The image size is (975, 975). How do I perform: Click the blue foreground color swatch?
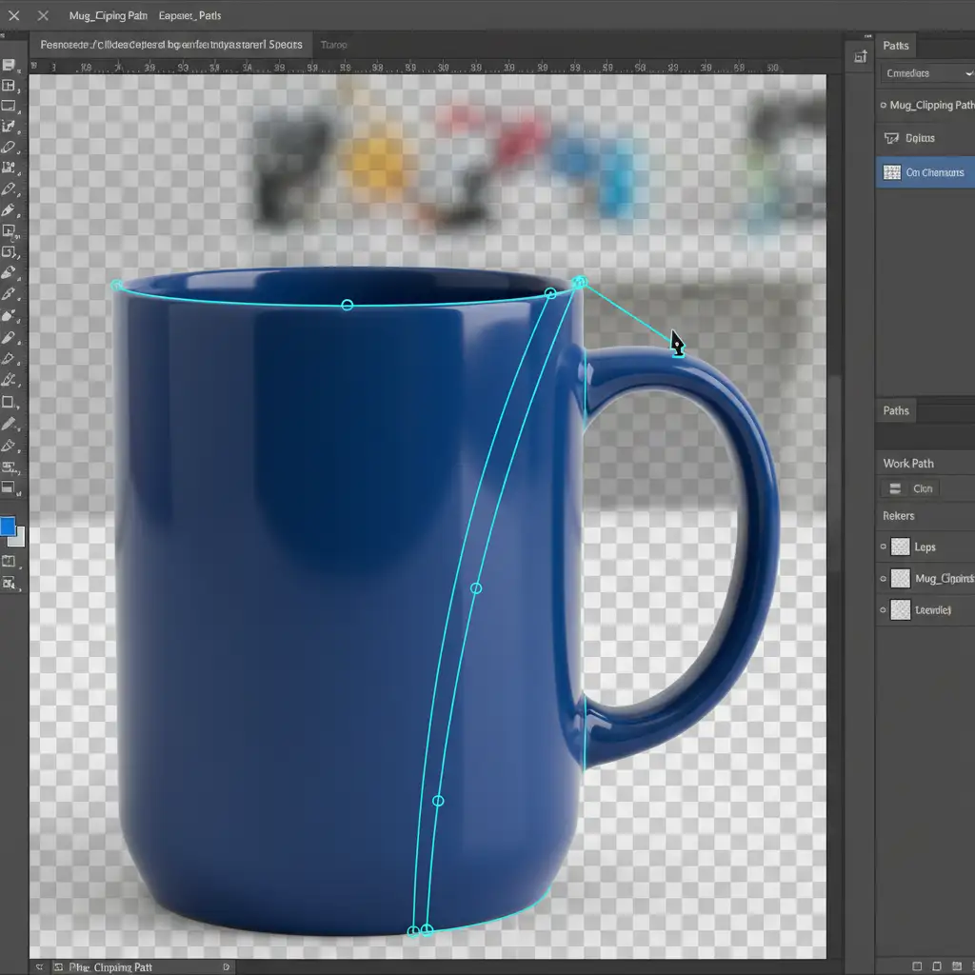(x=8, y=527)
